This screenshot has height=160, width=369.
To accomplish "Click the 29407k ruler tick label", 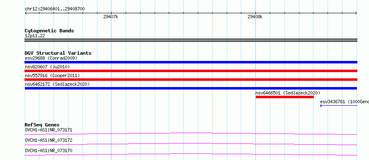I will [x=111, y=17].
